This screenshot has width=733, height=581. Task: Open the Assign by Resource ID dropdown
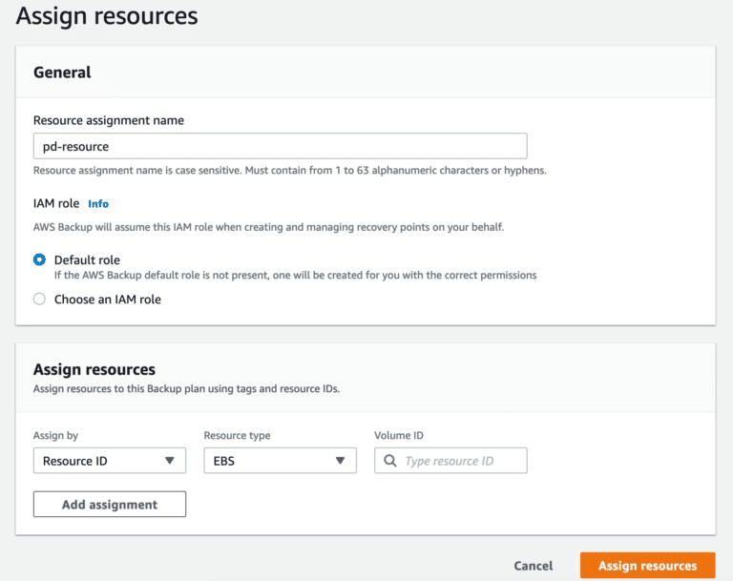tap(110, 461)
